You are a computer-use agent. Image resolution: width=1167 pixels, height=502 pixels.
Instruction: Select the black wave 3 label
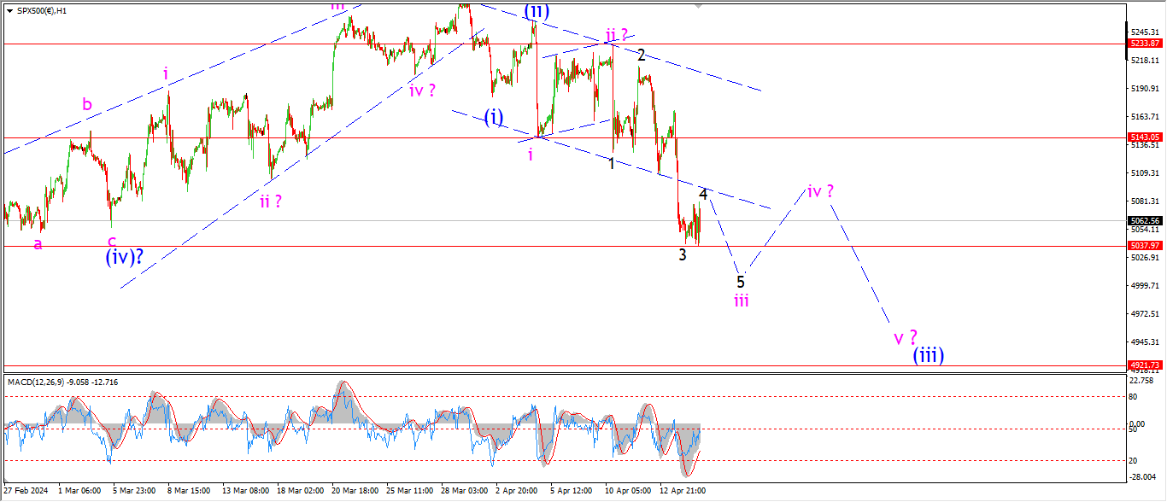click(x=683, y=255)
